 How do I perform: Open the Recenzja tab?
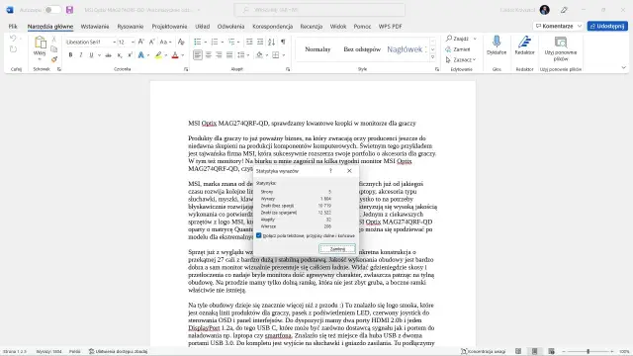(x=312, y=27)
